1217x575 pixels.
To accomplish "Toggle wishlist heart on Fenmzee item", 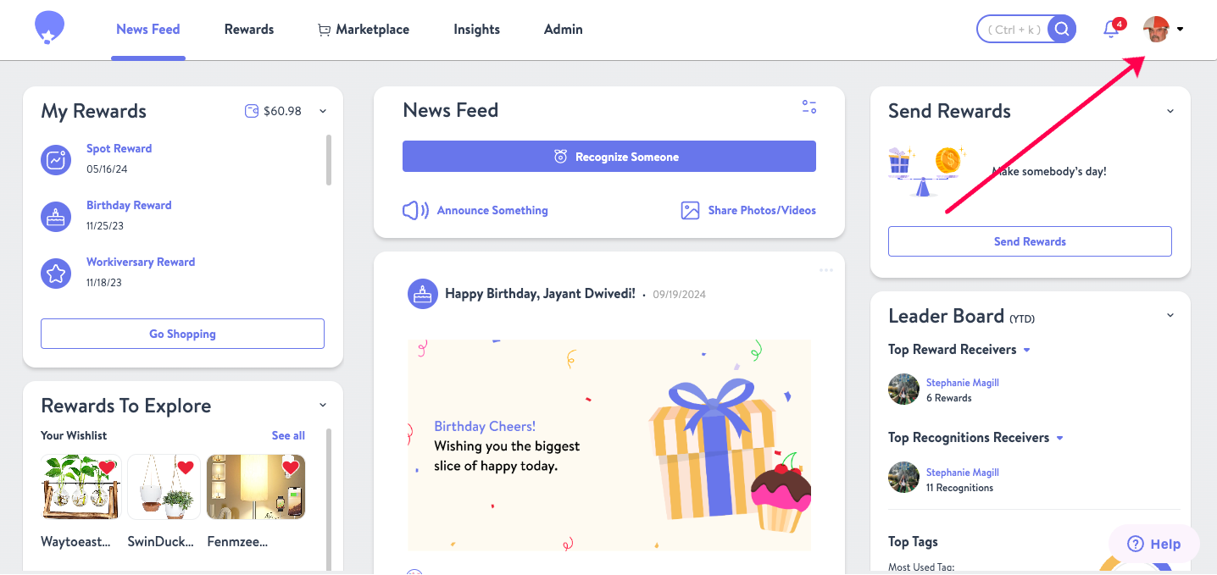I will (x=291, y=467).
